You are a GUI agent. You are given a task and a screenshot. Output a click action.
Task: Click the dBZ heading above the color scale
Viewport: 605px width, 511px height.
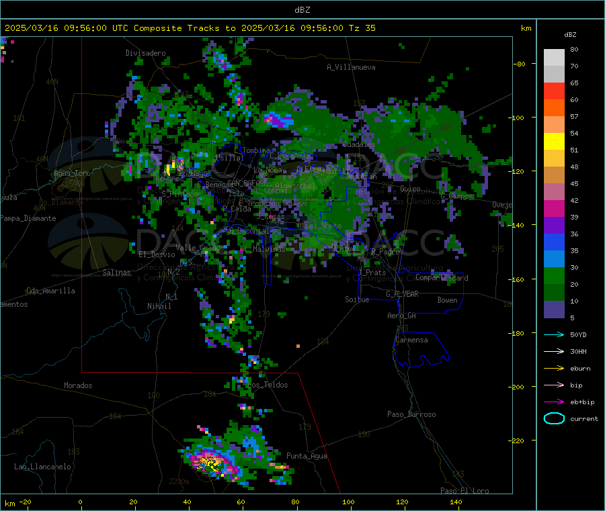tap(570, 35)
